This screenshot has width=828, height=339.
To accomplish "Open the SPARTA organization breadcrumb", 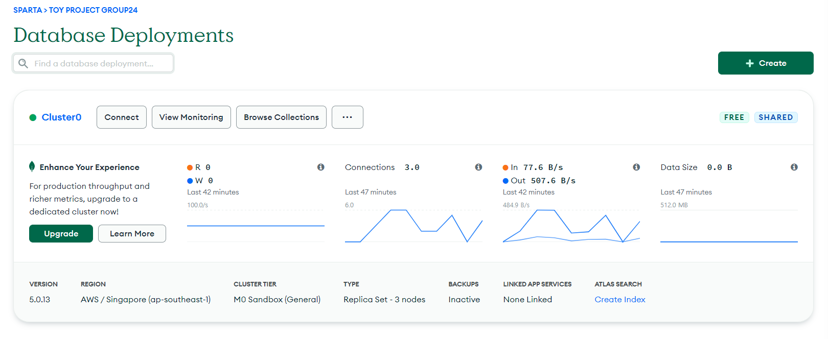I will pyautogui.click(x=28, y=10).
